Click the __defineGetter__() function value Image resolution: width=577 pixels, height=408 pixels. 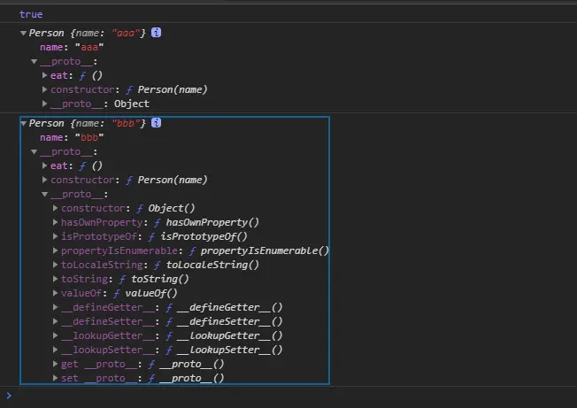tap(229, 308)
